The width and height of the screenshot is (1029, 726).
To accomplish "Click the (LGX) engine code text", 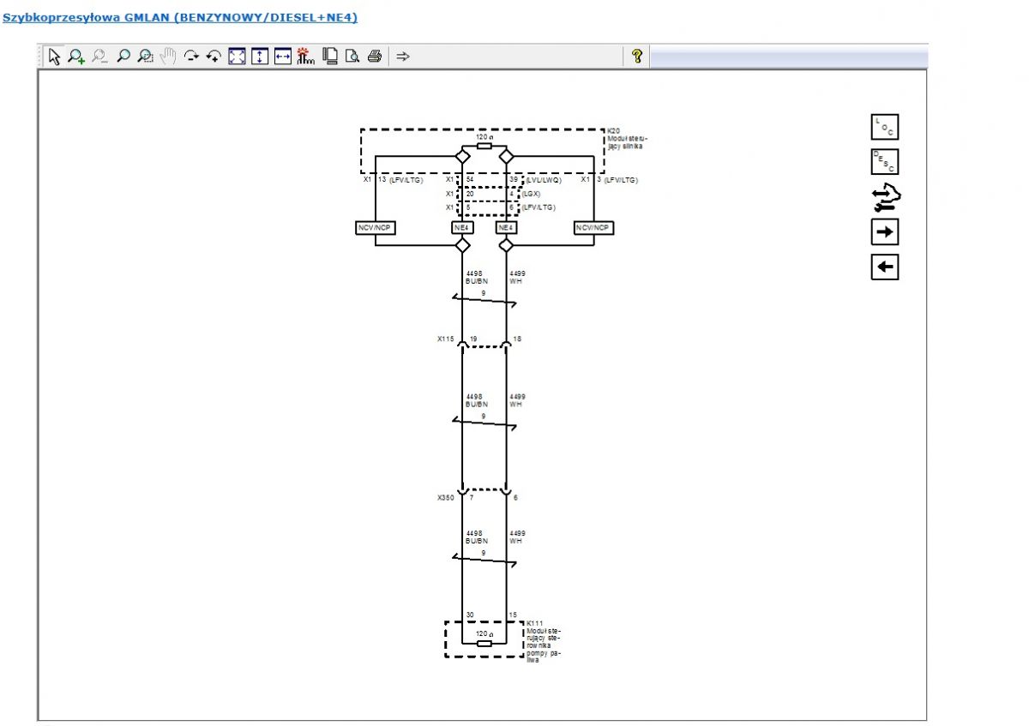I will [533, 194].
